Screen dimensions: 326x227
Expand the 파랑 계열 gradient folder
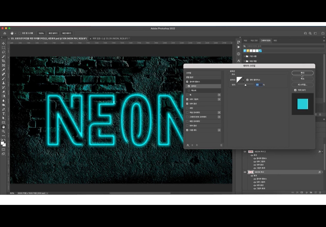pos(244,61)
